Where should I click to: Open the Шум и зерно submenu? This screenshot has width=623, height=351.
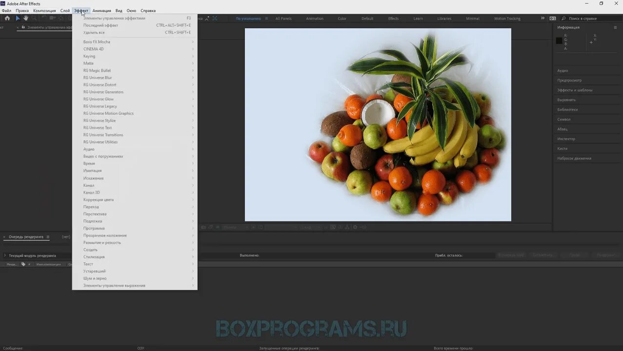coord(135,278)
